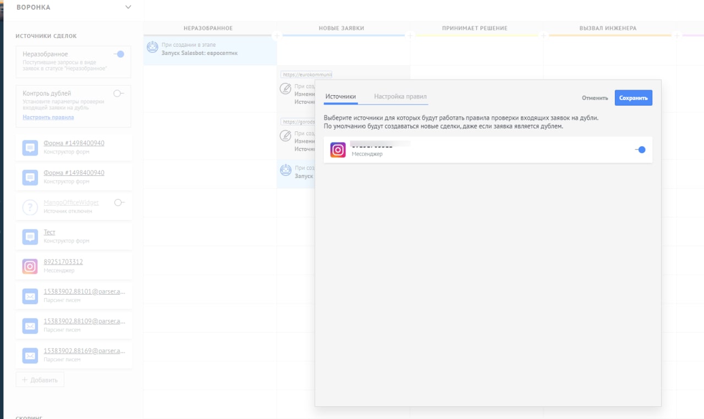Click the Добавить source button
This screenshot has height=419, width=704.
click(x=40, y=379)
